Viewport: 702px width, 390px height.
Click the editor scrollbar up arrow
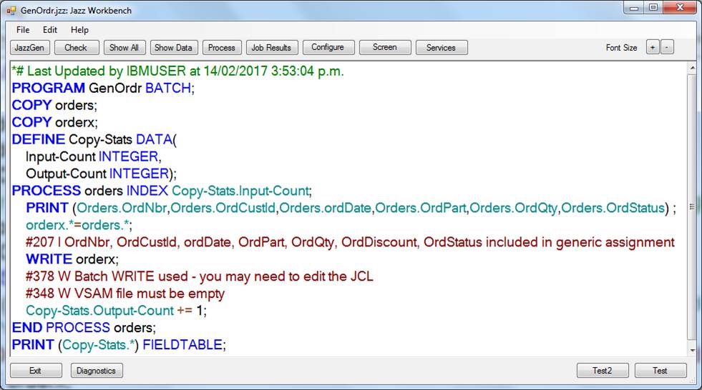click(692, 69)
